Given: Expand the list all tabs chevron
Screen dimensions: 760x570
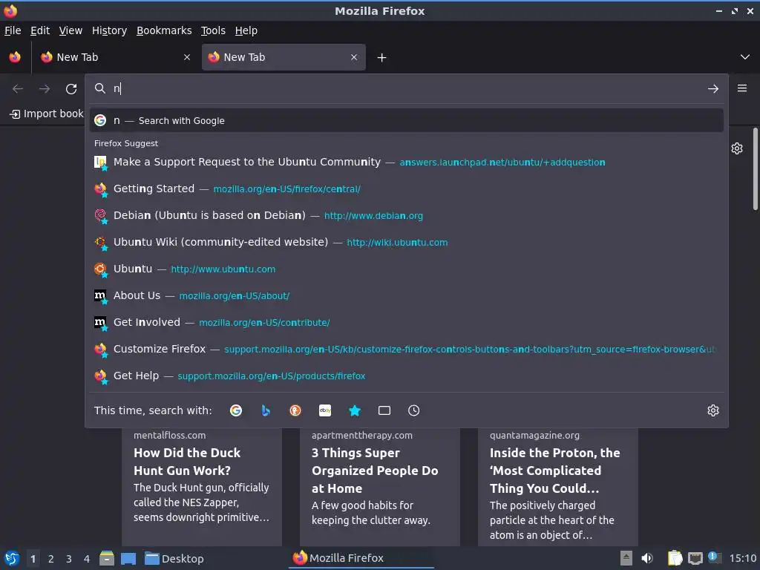Looking at the screenshot, I should point(745,57).
